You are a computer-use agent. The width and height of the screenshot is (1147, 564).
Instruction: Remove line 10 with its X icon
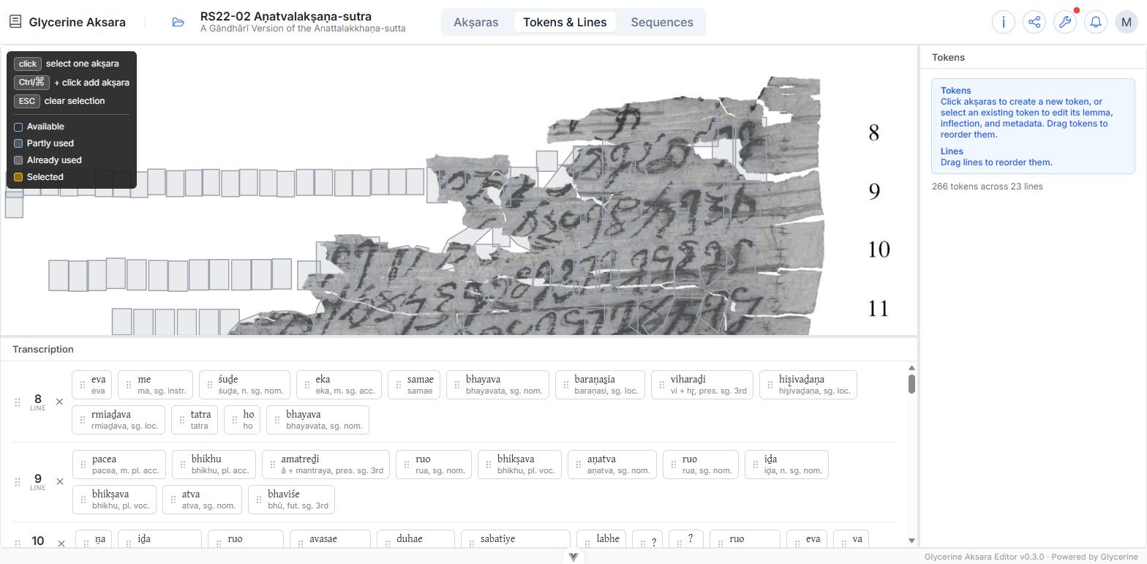point(61,544)
